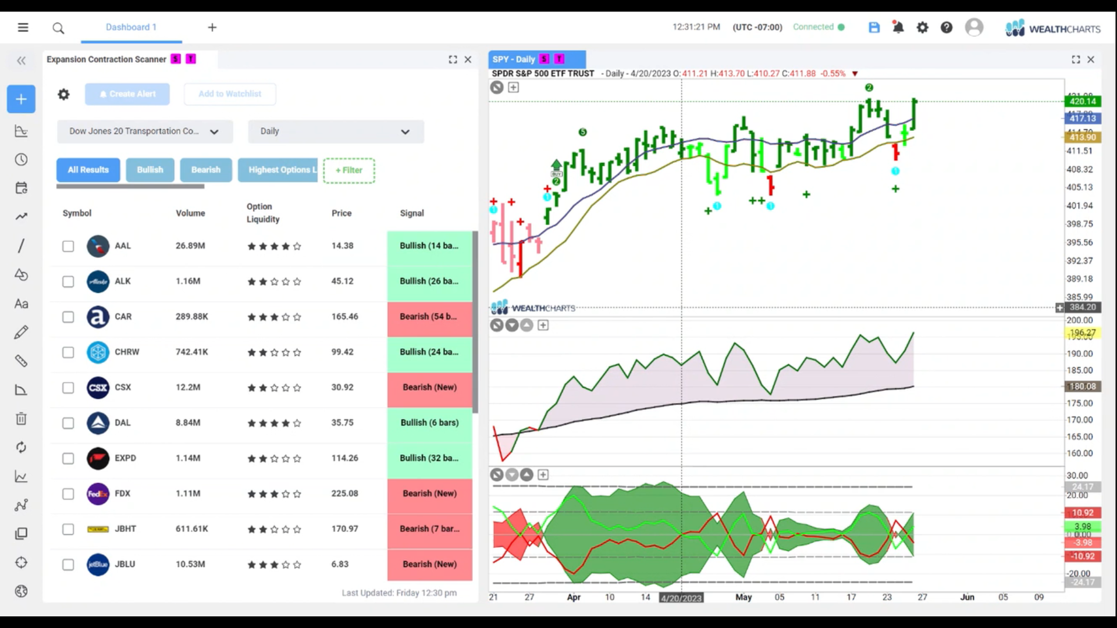Select the Highest Options Liquidity tab
Image resolution: width=1117 pixels, height=628 pixels.
coord(278,170)
